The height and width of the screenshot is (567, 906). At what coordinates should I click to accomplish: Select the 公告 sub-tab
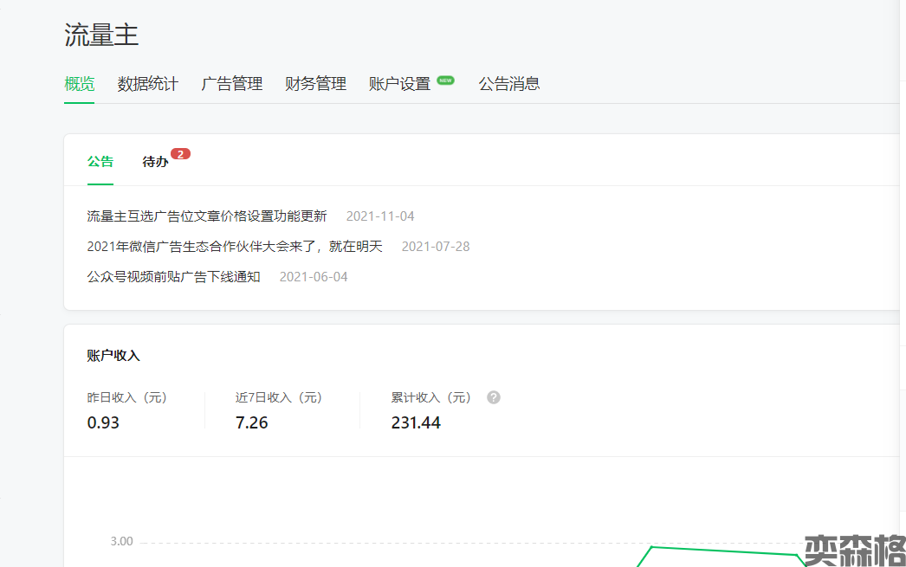pos(100,162)
